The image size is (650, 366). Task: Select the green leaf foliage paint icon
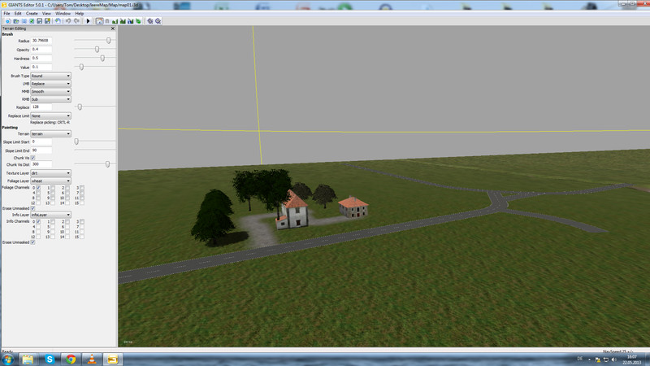tap(138, 21)
